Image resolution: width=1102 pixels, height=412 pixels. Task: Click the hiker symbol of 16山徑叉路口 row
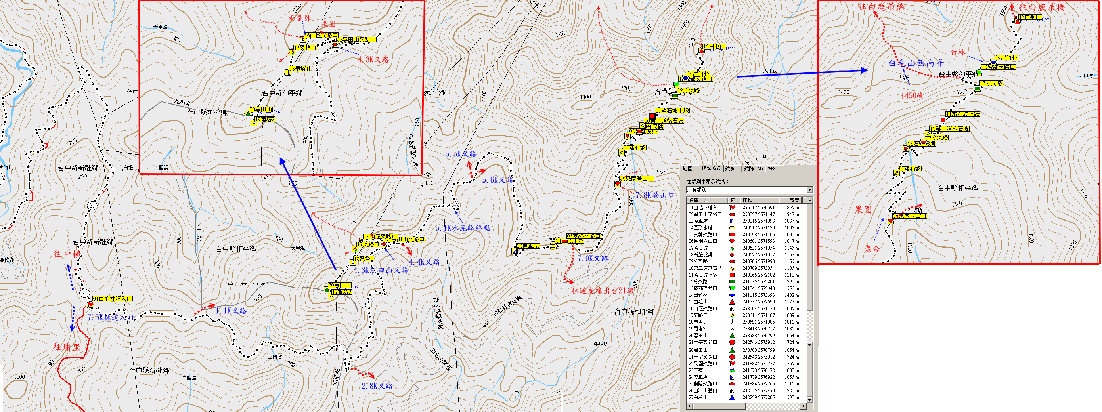tap(732, 309)
